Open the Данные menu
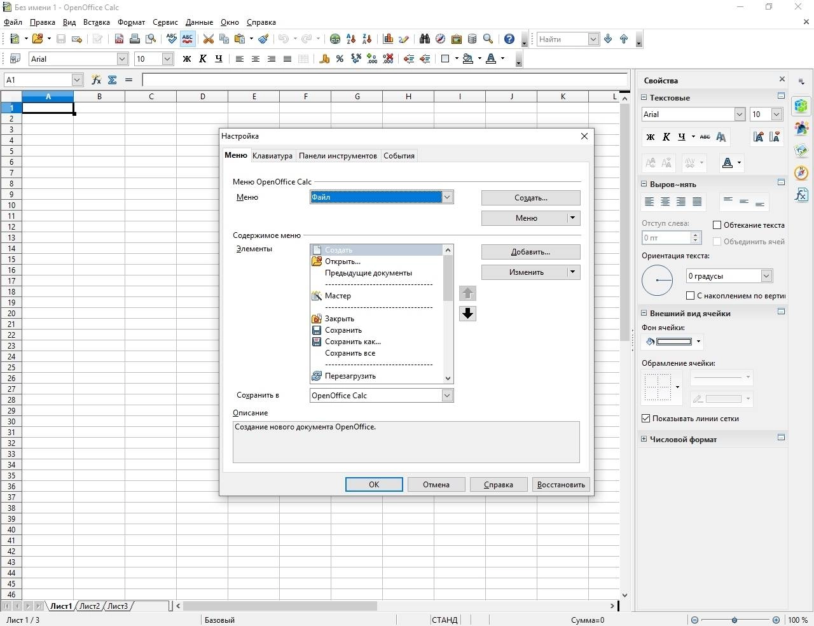Screen dimensions: 814x626 point(199,22)
